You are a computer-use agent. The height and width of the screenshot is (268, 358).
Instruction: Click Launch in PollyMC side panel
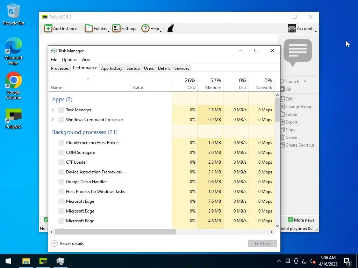pyautogui.click(x=290, y=82)
